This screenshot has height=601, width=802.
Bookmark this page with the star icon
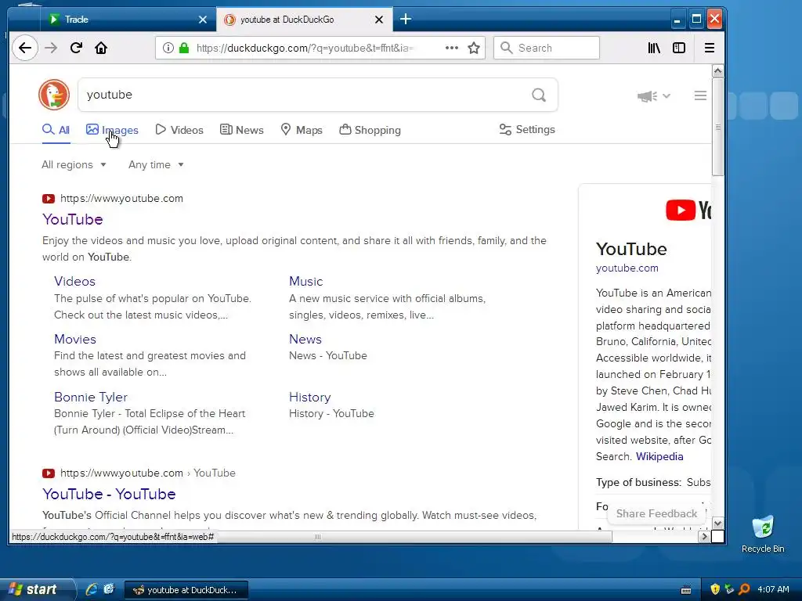(474, 48)
